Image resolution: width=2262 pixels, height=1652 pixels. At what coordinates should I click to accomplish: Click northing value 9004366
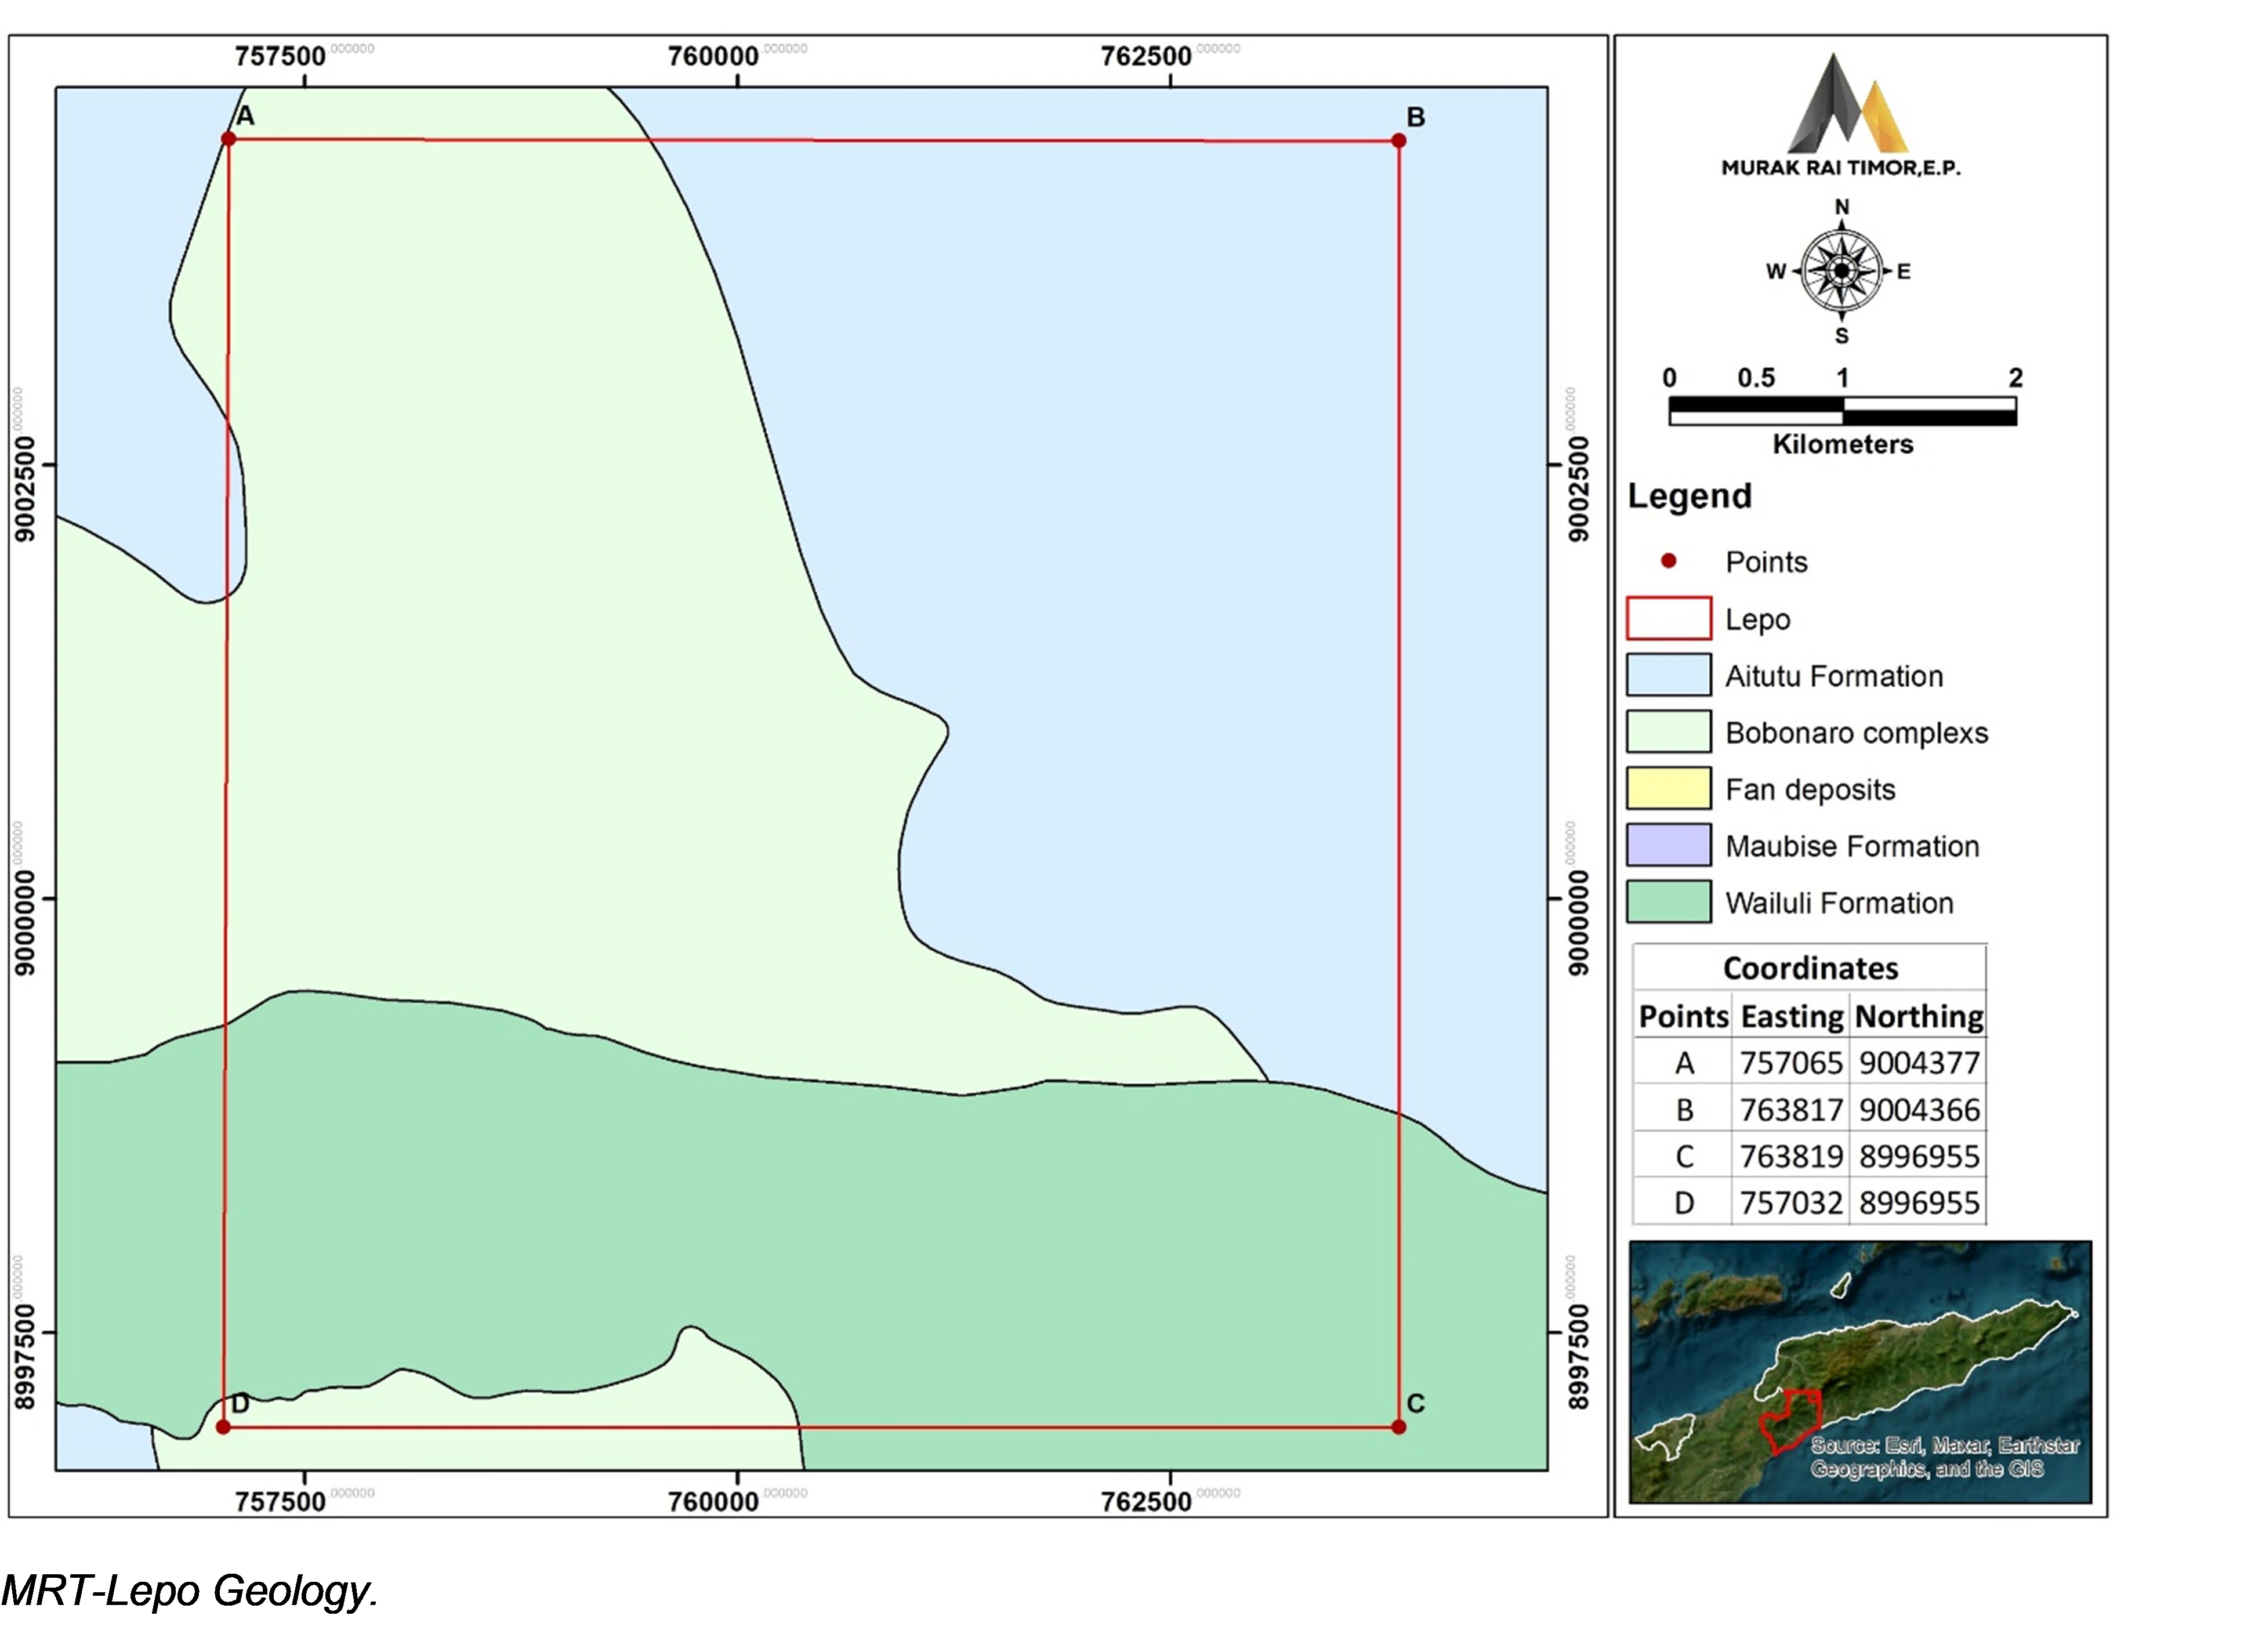click(x=1919, y=1110)
